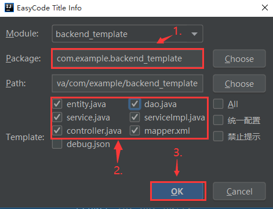This screenshot has width=273, height=209.
Task: Check the All checkbox
Action: point(219,104)
